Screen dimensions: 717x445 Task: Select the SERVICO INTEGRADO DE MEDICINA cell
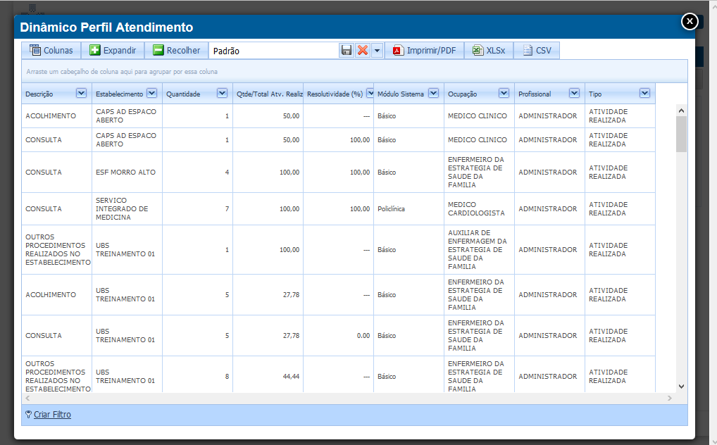(x=127, y=209)
